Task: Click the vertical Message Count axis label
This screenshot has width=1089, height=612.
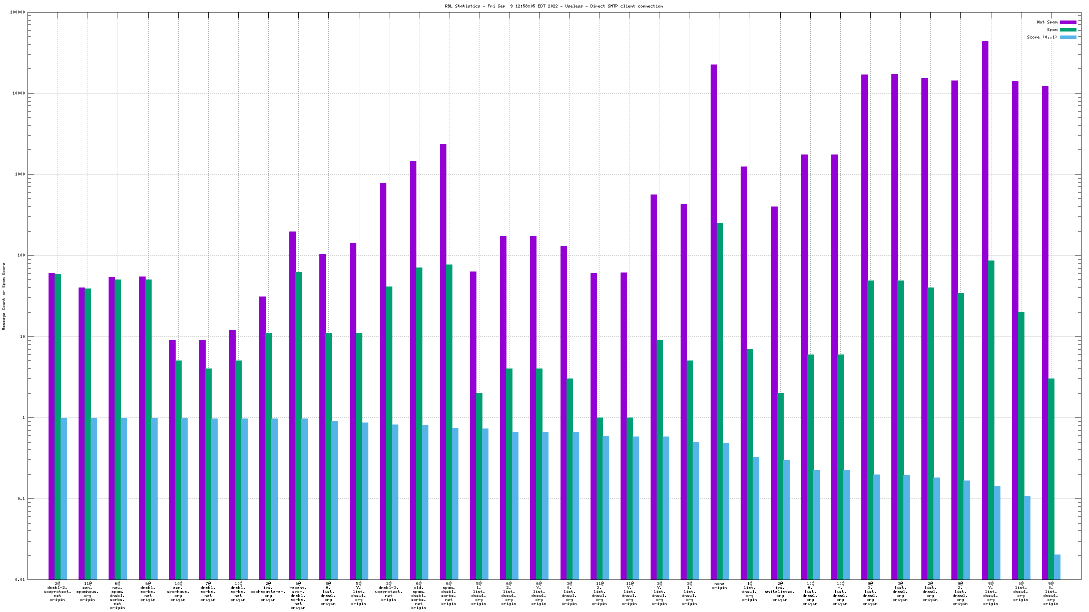Action: coord(4,296)
